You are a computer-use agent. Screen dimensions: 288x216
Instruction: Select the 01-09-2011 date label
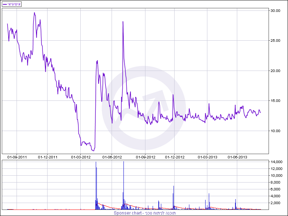(x=17, y=157)
